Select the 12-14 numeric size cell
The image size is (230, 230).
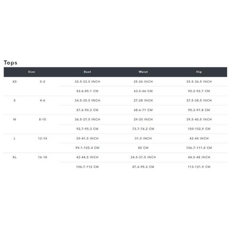pyautogui.click(x=43, y=139)
